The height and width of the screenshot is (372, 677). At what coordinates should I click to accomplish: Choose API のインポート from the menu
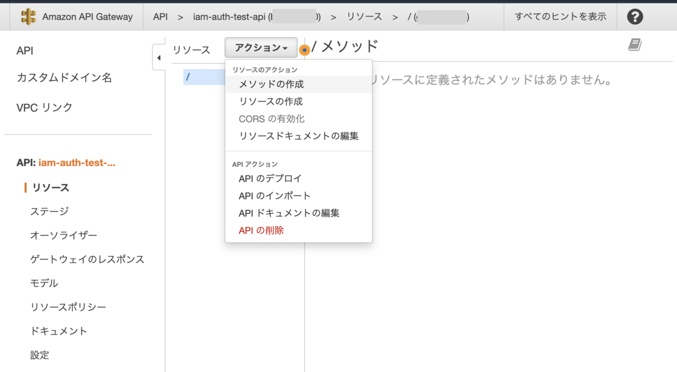[x=298, y=196]
